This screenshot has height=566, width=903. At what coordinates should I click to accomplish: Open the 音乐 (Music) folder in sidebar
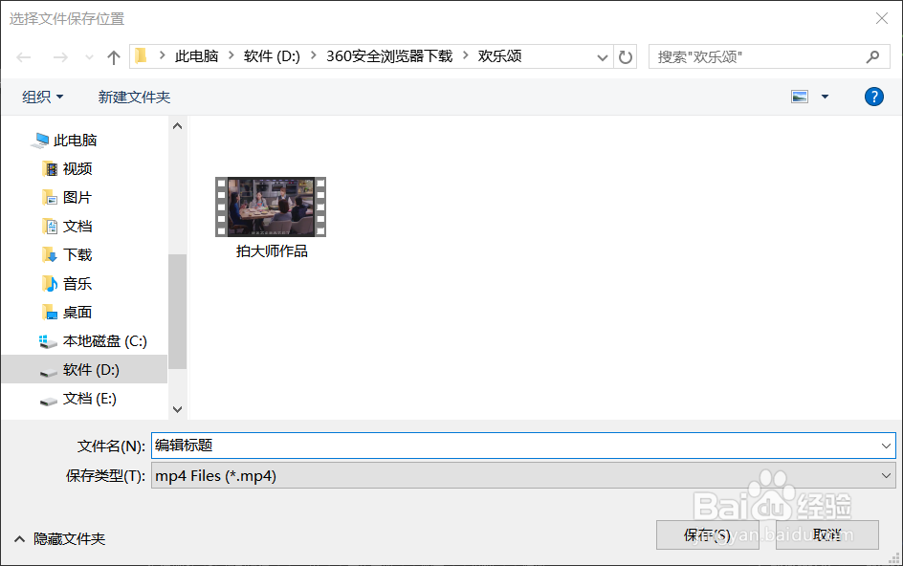[x=76, y=283]
